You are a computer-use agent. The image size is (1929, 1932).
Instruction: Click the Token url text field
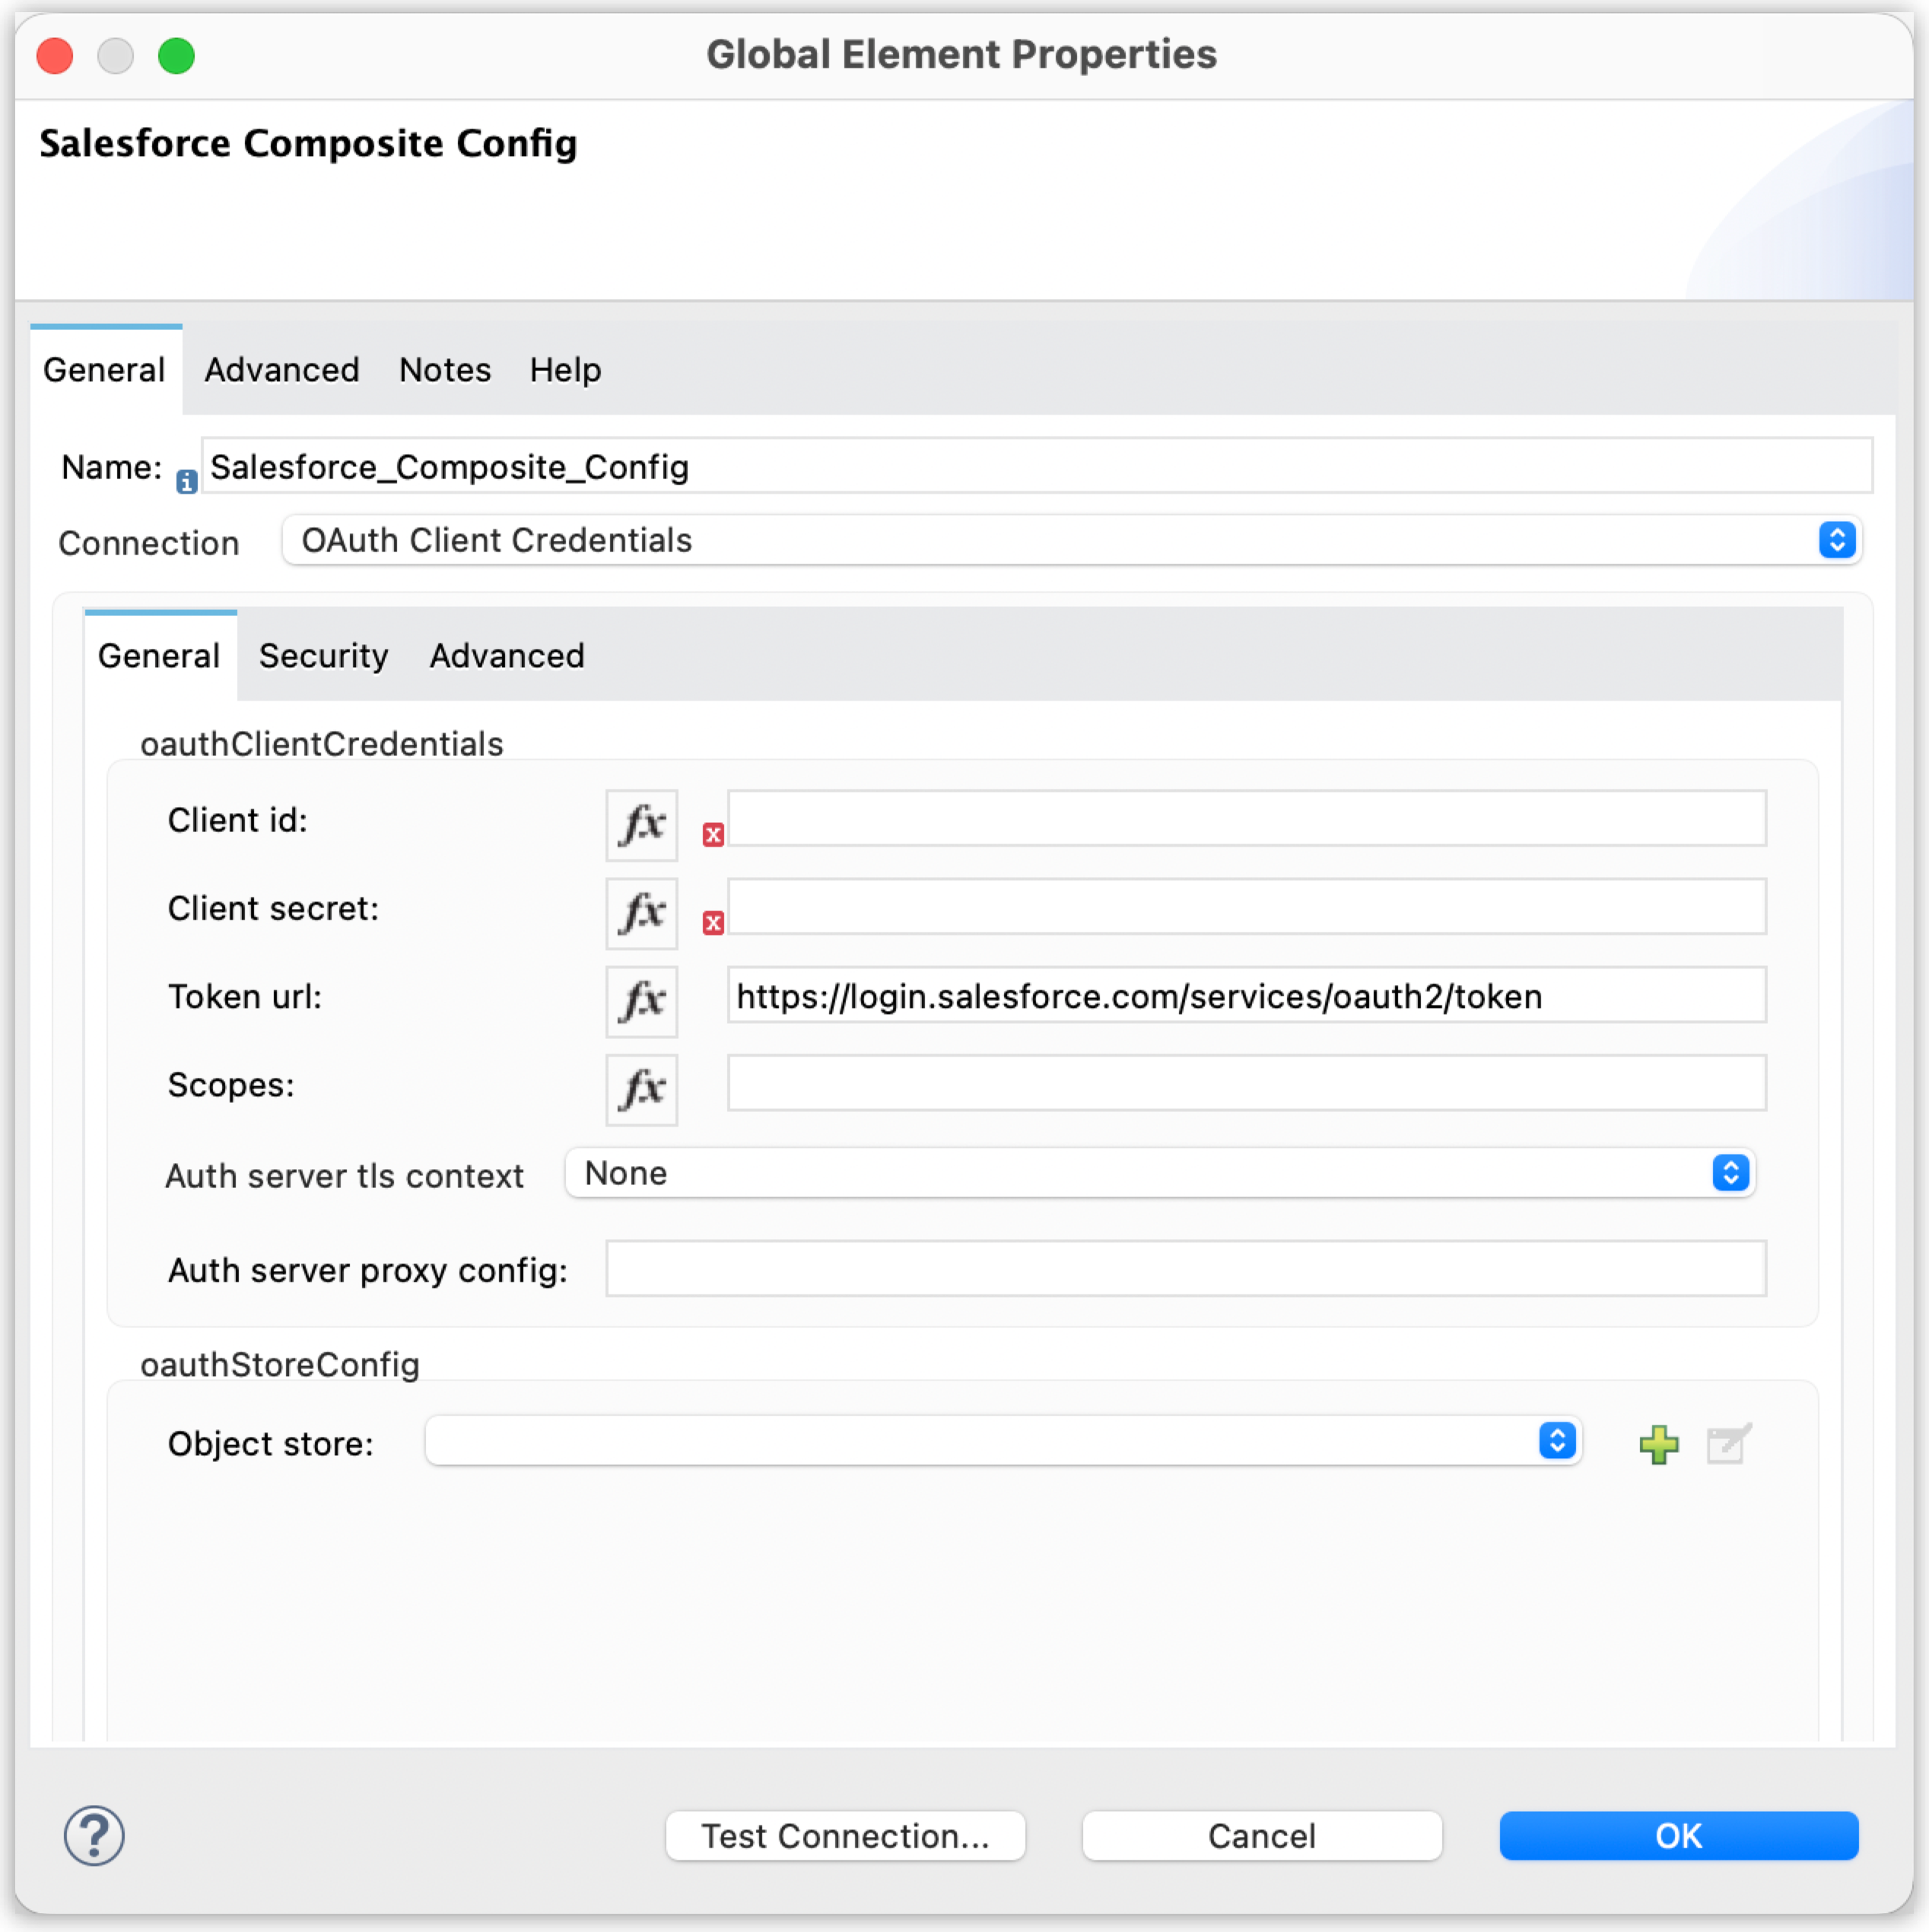click(1247, 995)
